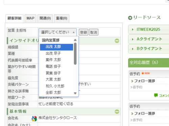Click the 架電注意事項 row label
169x126 pixels.
[18, 104]
